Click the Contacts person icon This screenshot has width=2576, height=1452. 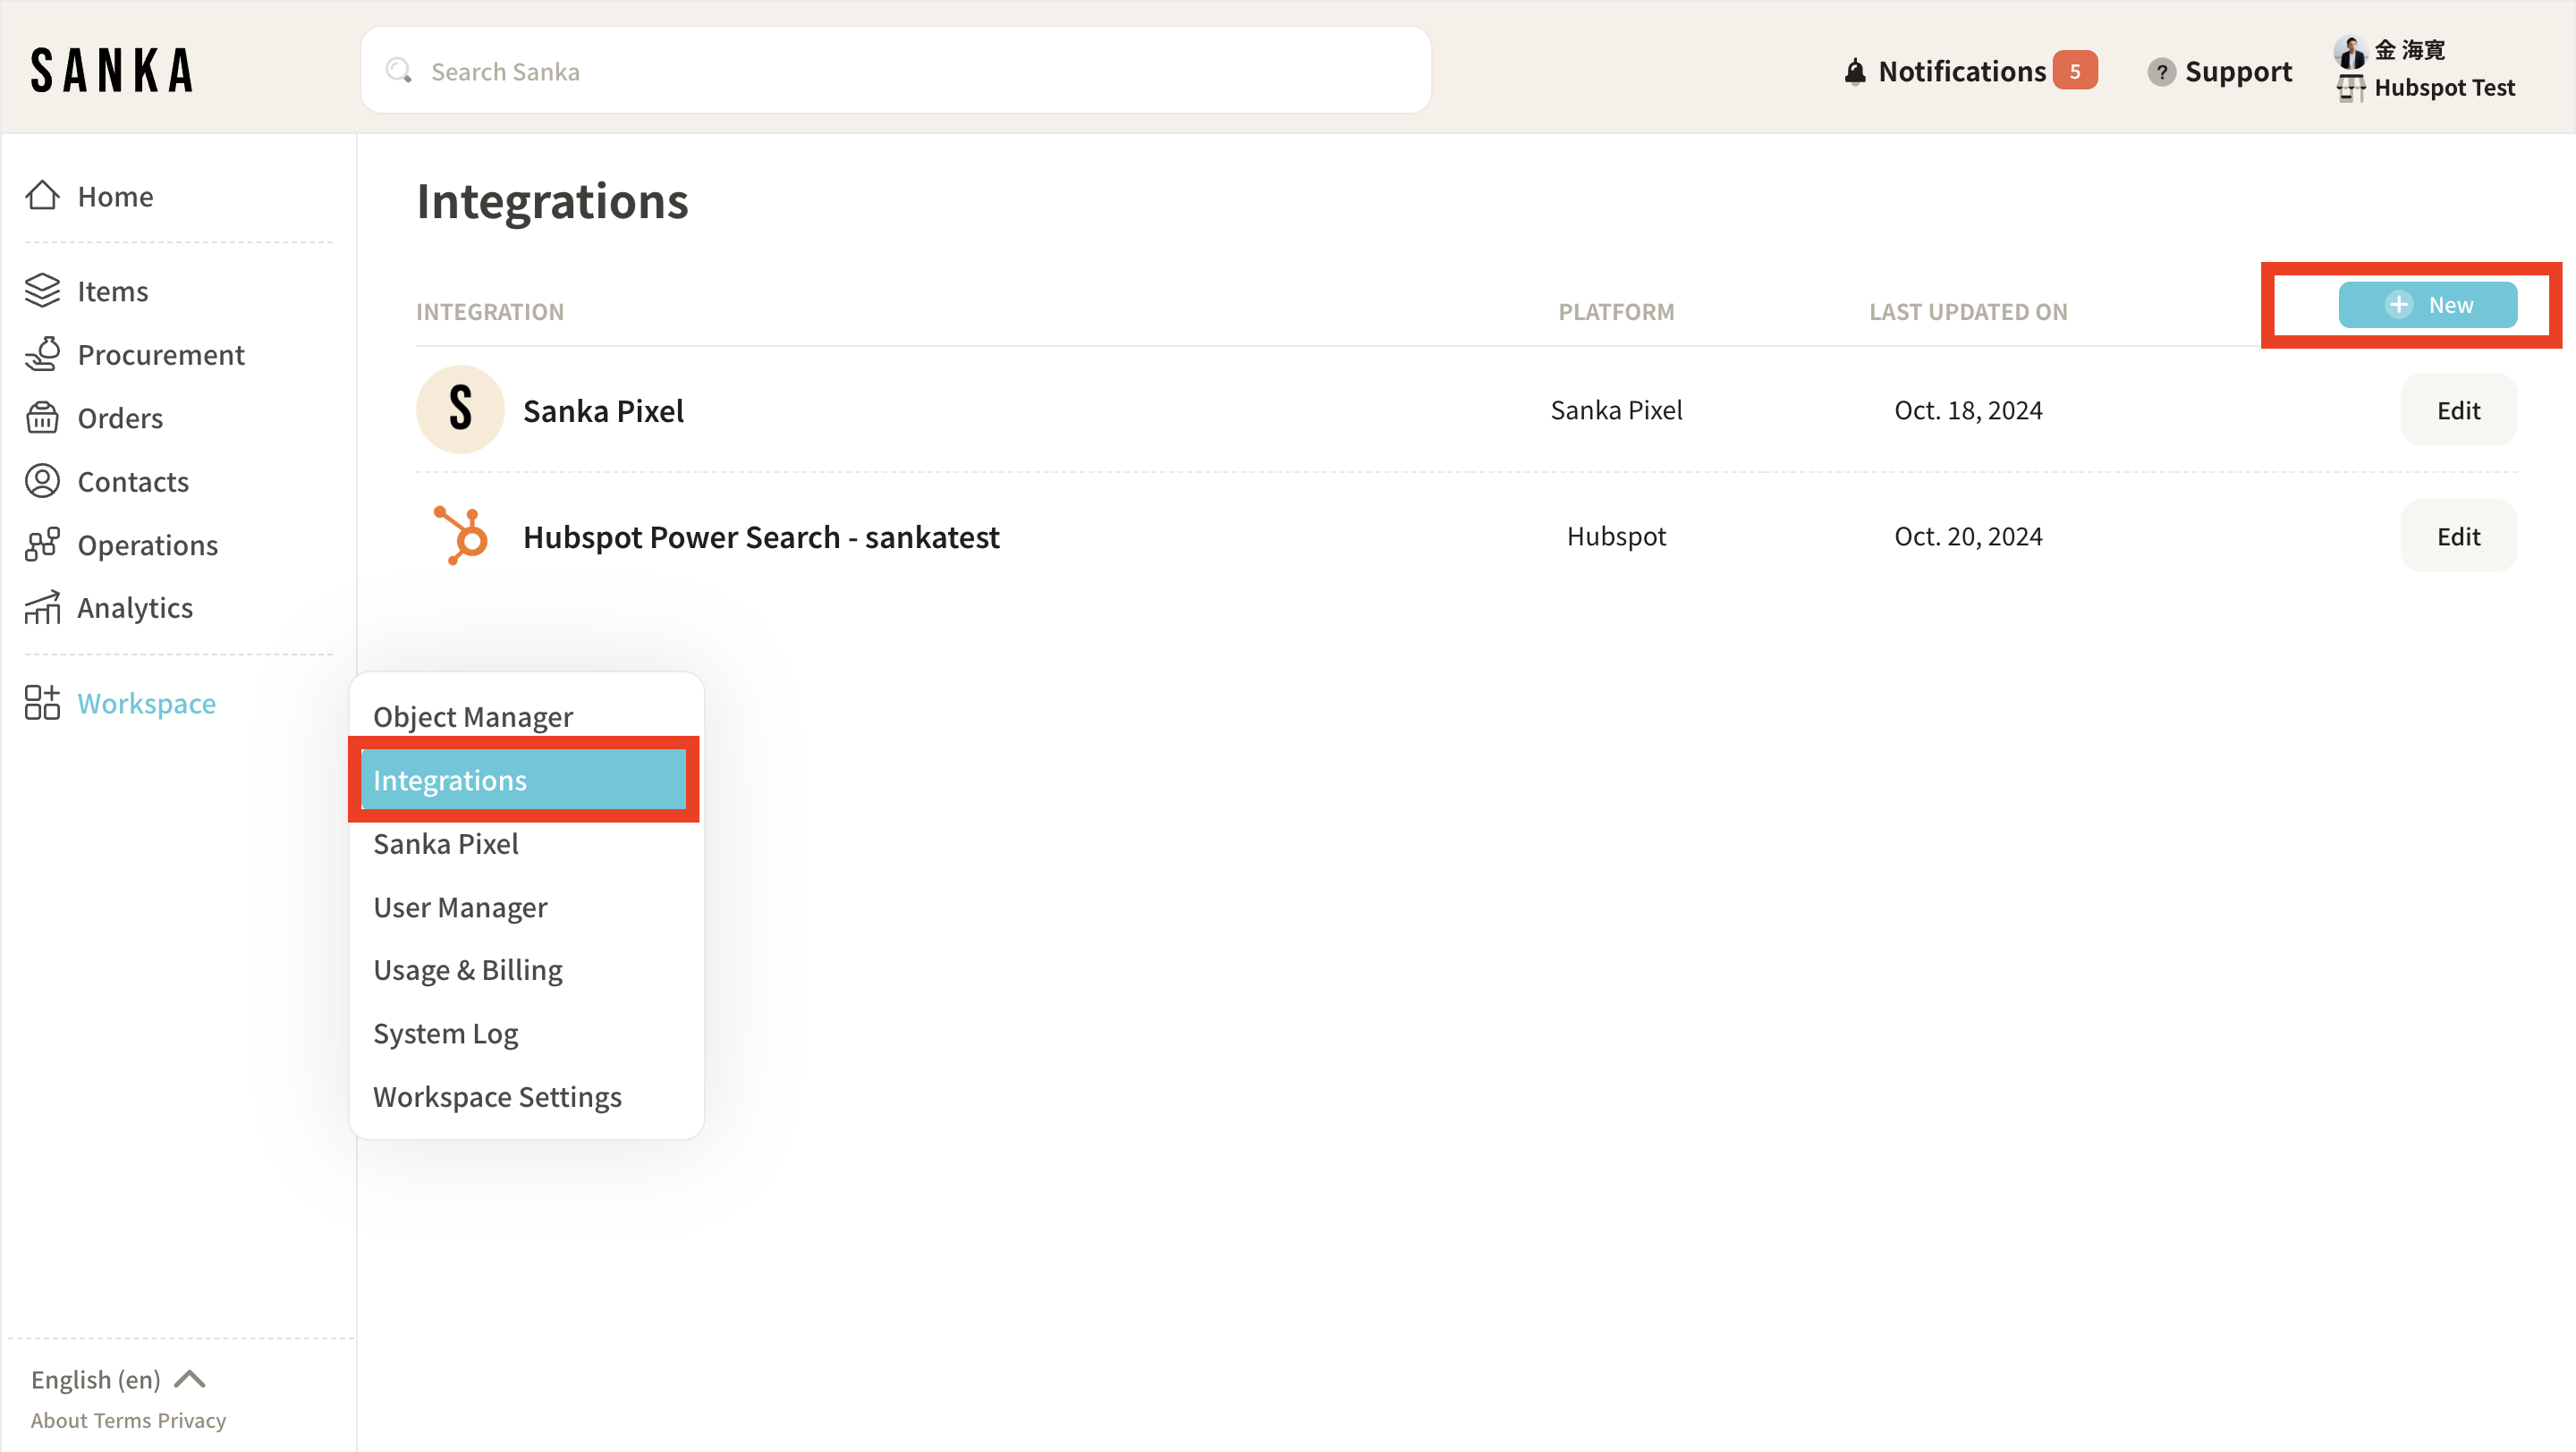[42, 481]
